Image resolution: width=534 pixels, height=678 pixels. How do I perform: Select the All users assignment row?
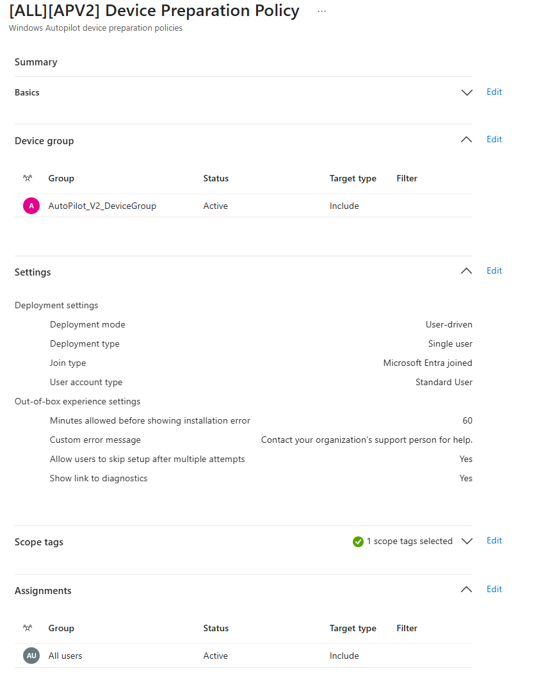point(243,656)
